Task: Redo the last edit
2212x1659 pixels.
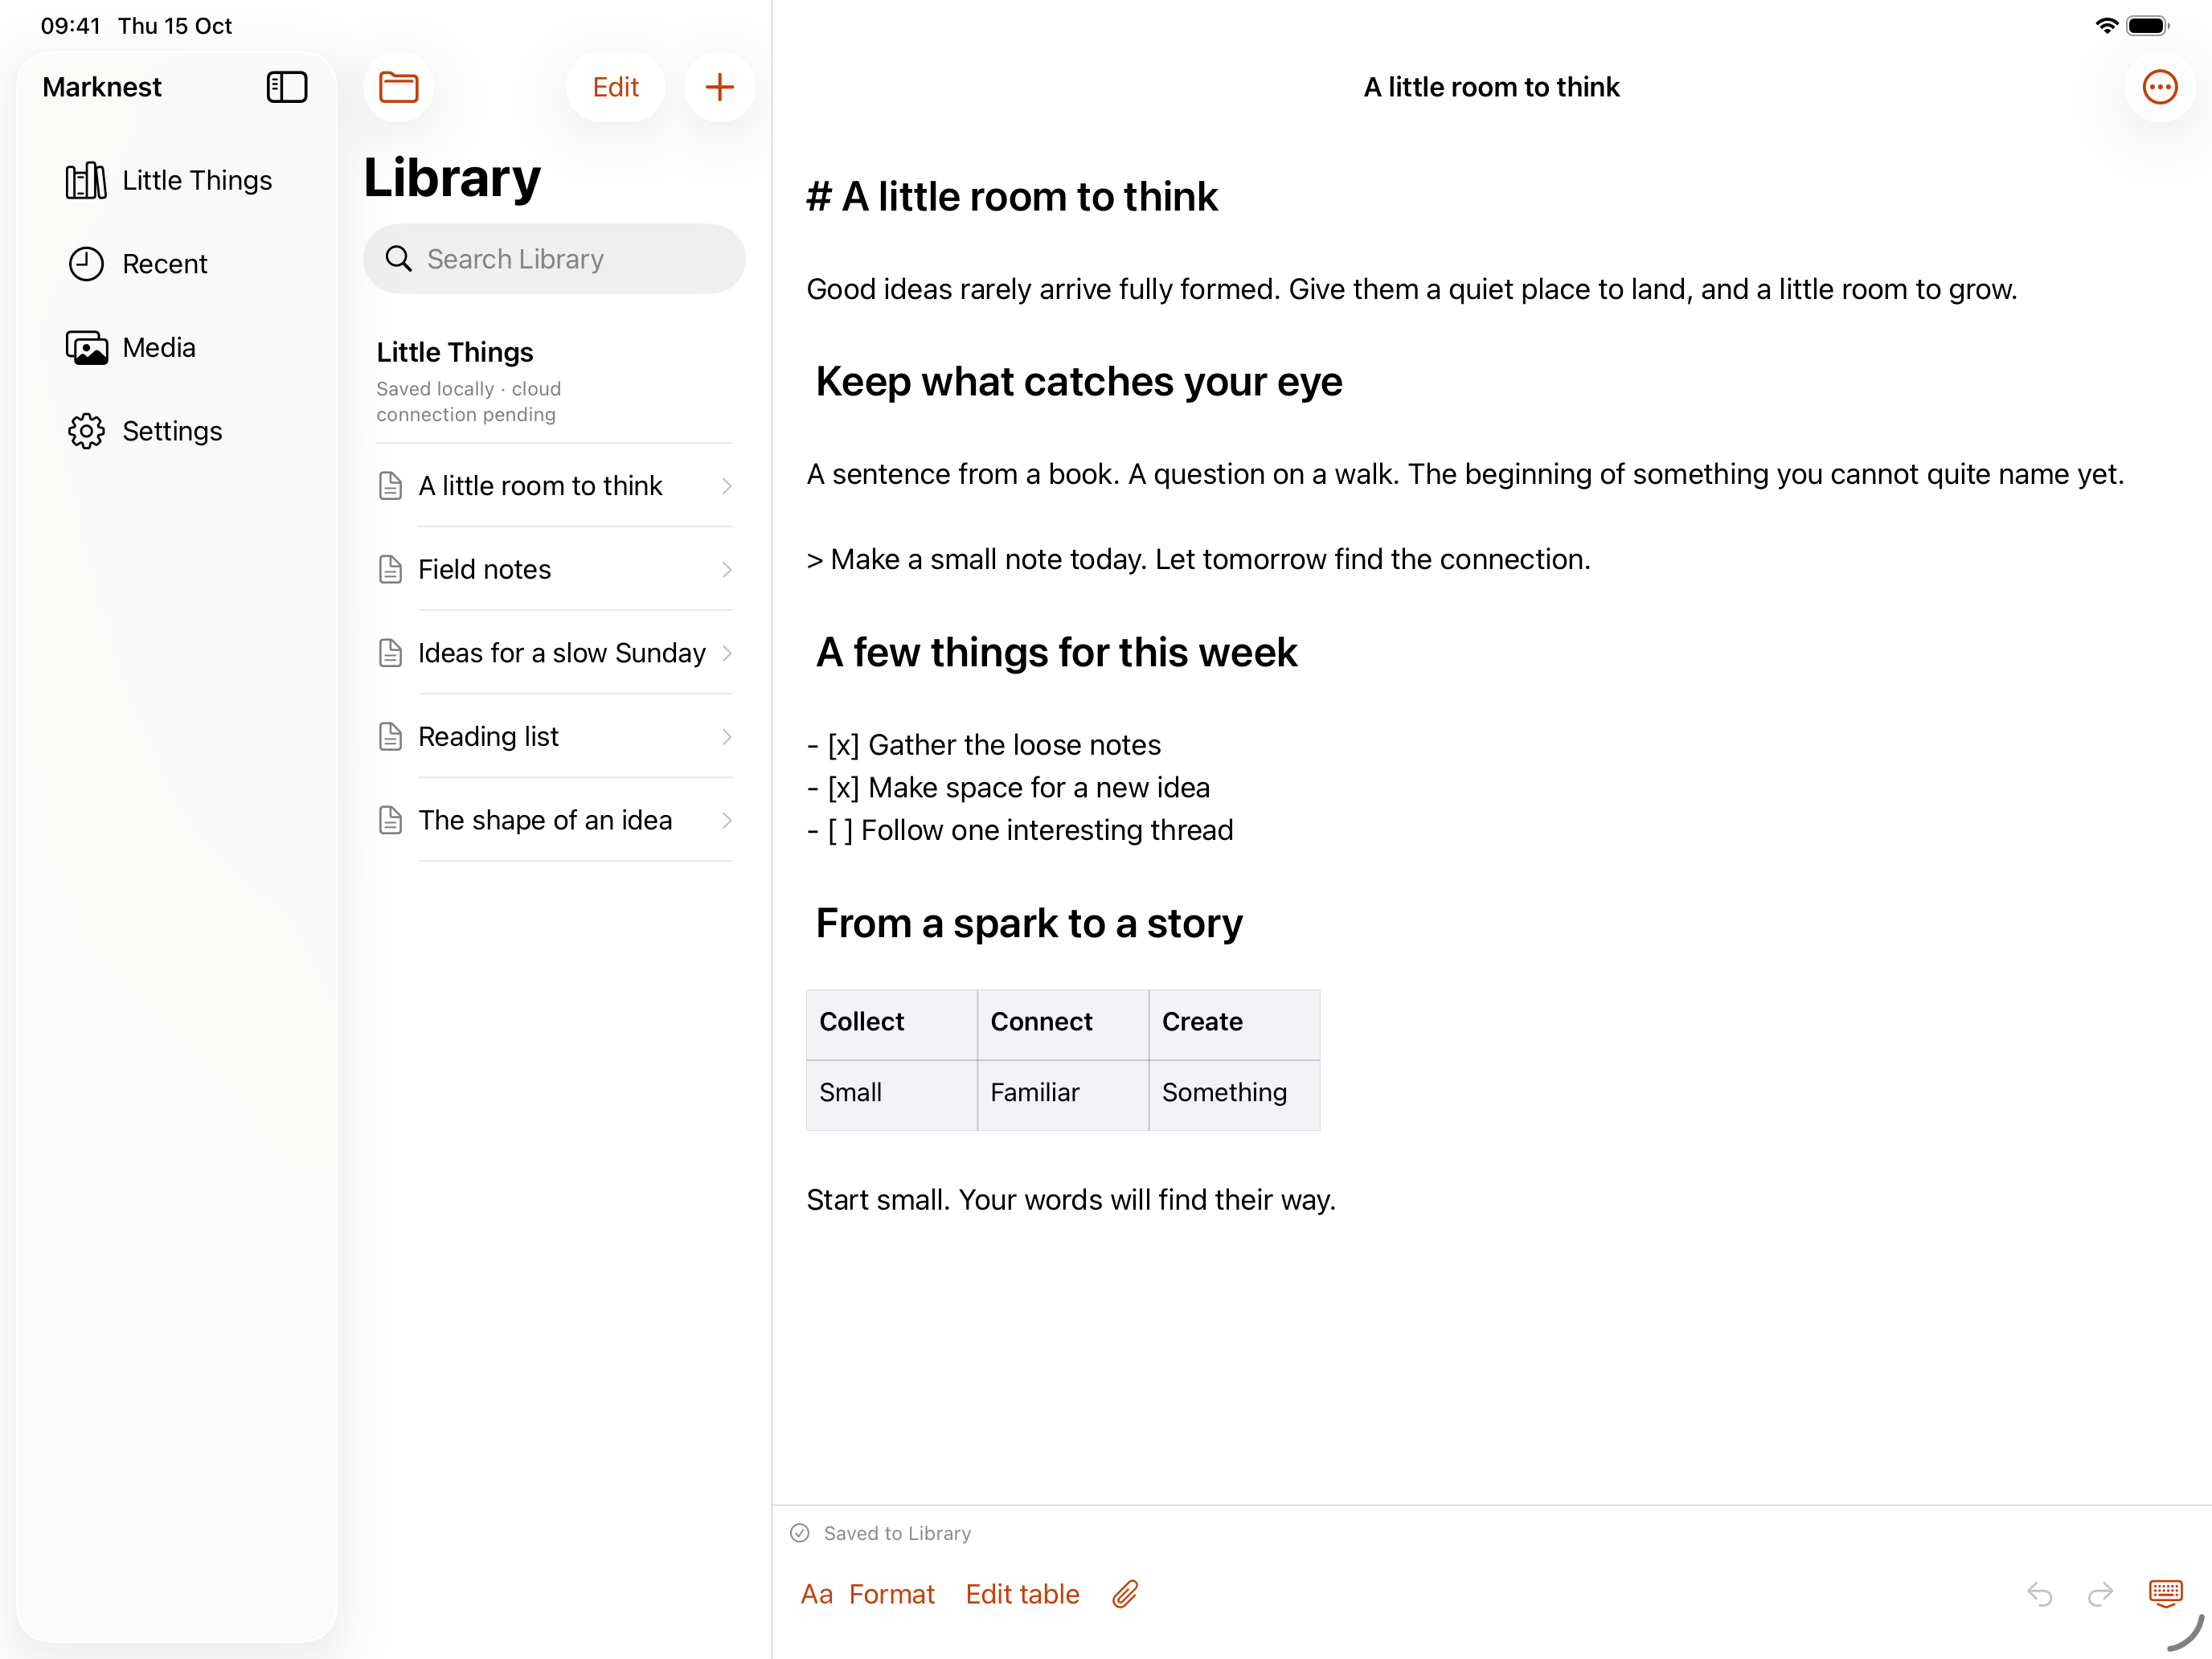Action: pyautogui.click(x=2100, y=1593)
